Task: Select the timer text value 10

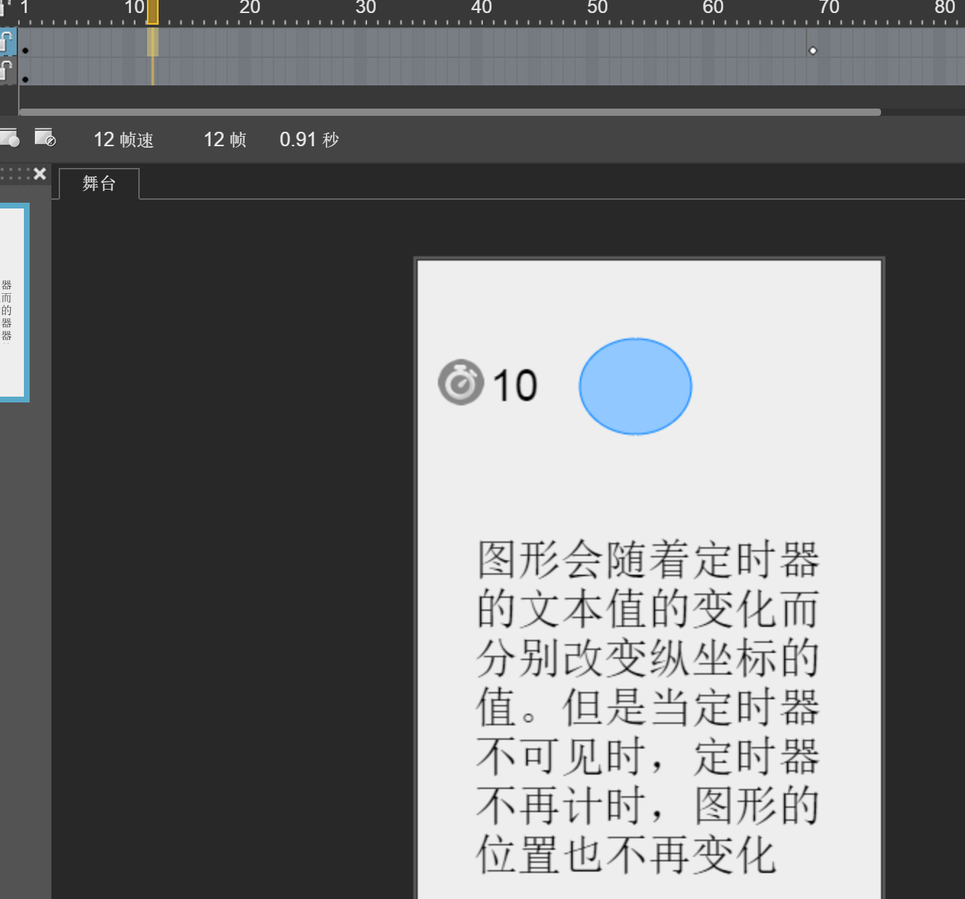Action: pyautogui.click(x=515, y=385)
